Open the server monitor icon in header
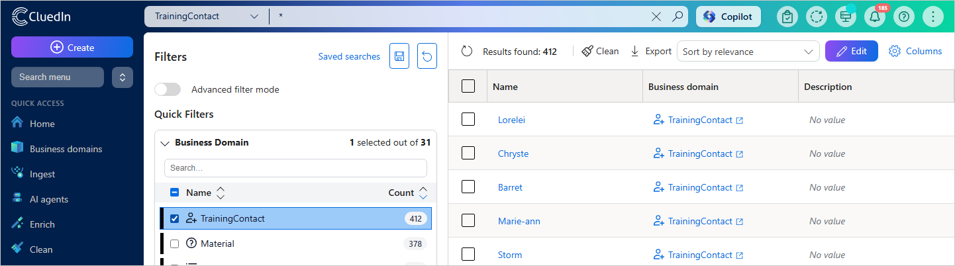 point(846,17)
